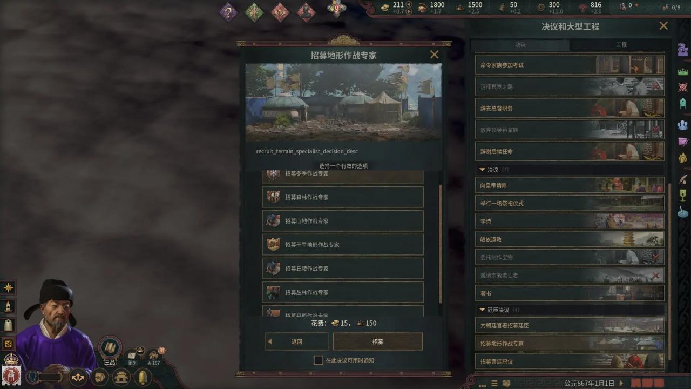Open the green crown icon in right sidebar
The image size is (691, 389).
pyautogui.click(x=683, y=71)
